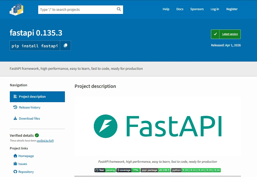Click the Repository GitHub icon
Image resolution: width=257 pixels, height=177 pixels.
pos(15,172)
